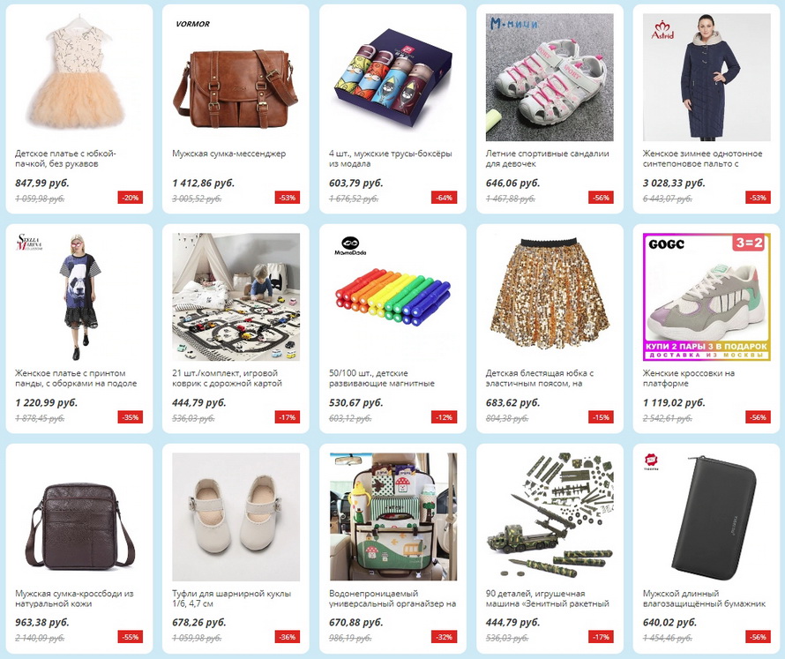The height and width of the screenshot is (659, 785).
Task: Select the black long wallet image
Action: pyautogui.click(x=706, y=517)
